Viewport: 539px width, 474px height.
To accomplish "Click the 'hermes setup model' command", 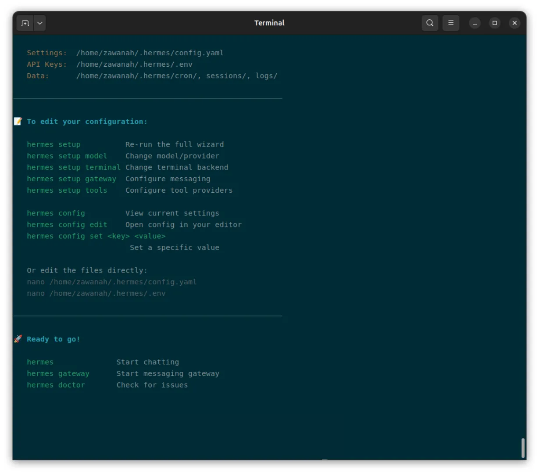I will click(67, 156).
